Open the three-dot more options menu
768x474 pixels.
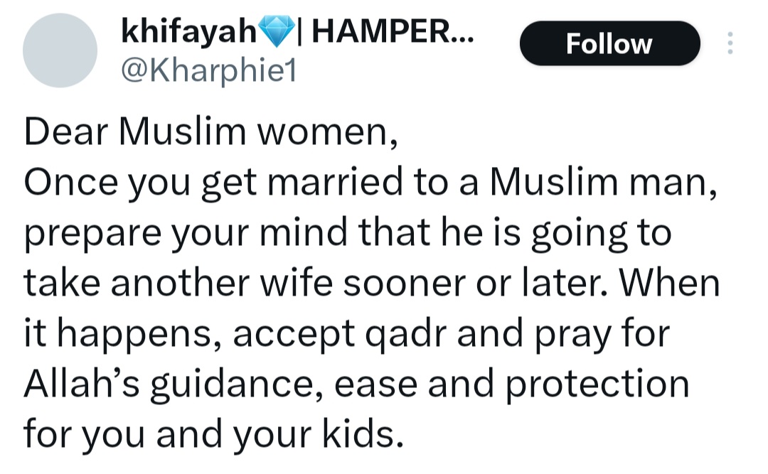click(x=728, y=44)
